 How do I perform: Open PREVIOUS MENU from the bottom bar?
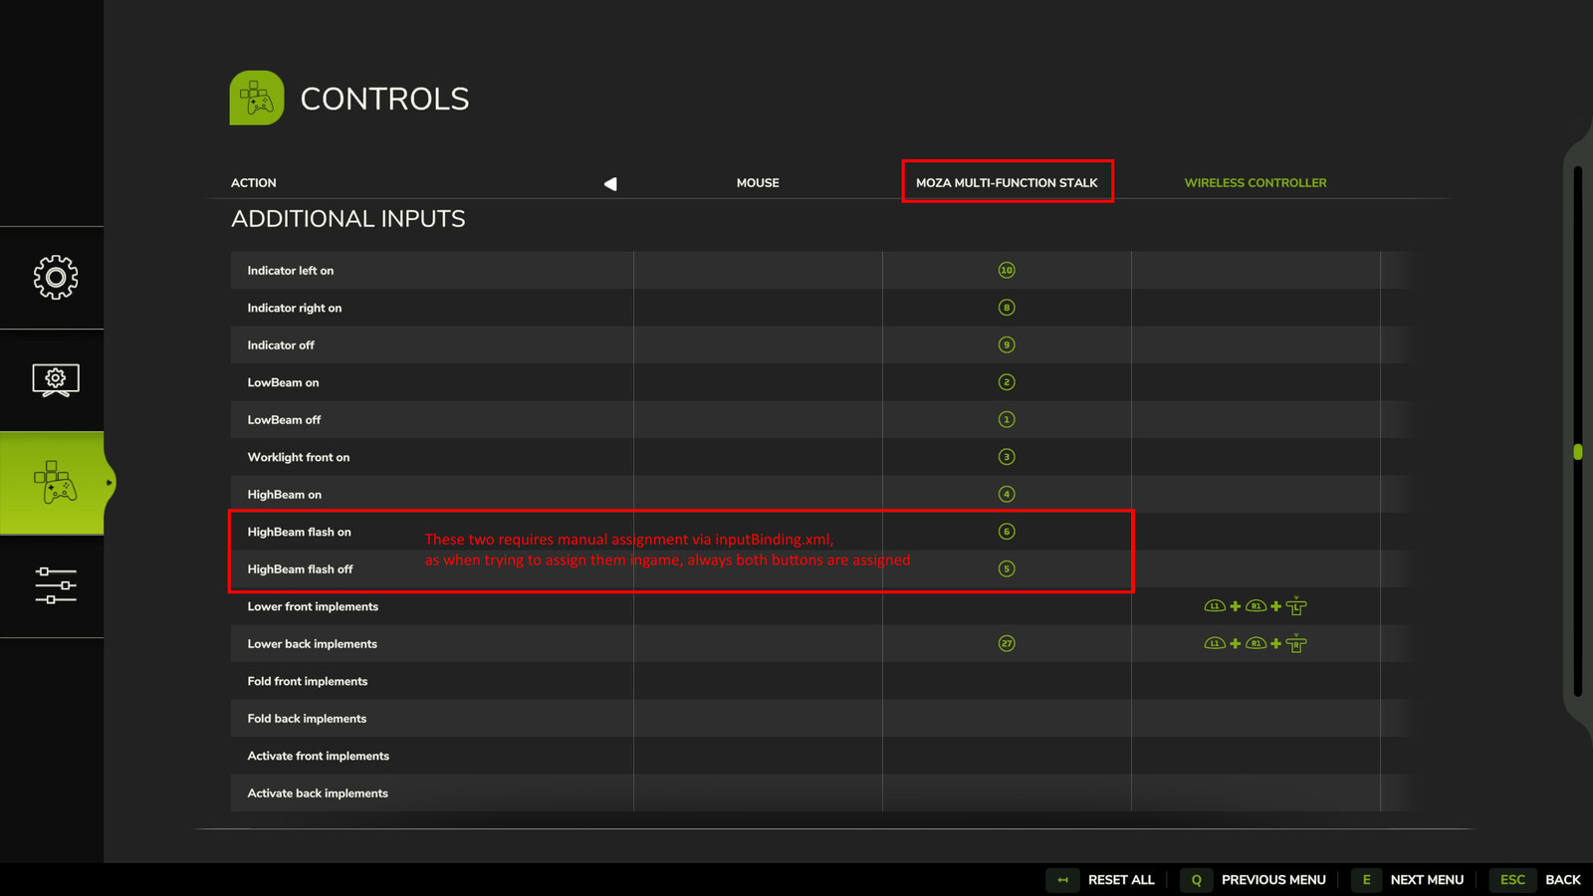(1273, 880)
